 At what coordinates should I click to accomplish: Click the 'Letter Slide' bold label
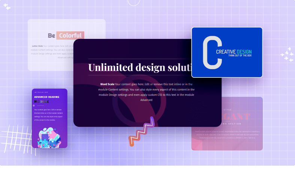pyautogui.click(x=37, y=46)
